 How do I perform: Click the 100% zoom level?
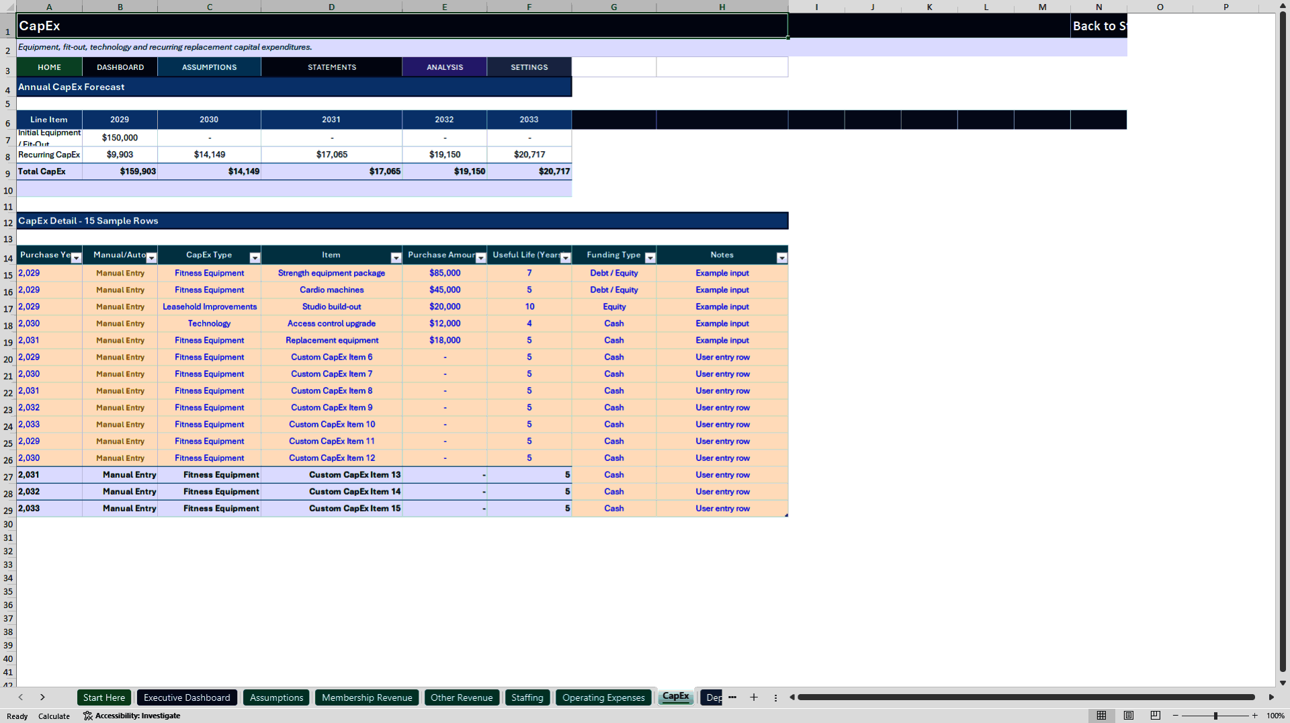[1275, 716]
